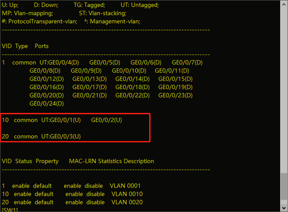Click the VLAN 0010 description text
Viewport: 288px width, 212px height.
click(125, 194)
